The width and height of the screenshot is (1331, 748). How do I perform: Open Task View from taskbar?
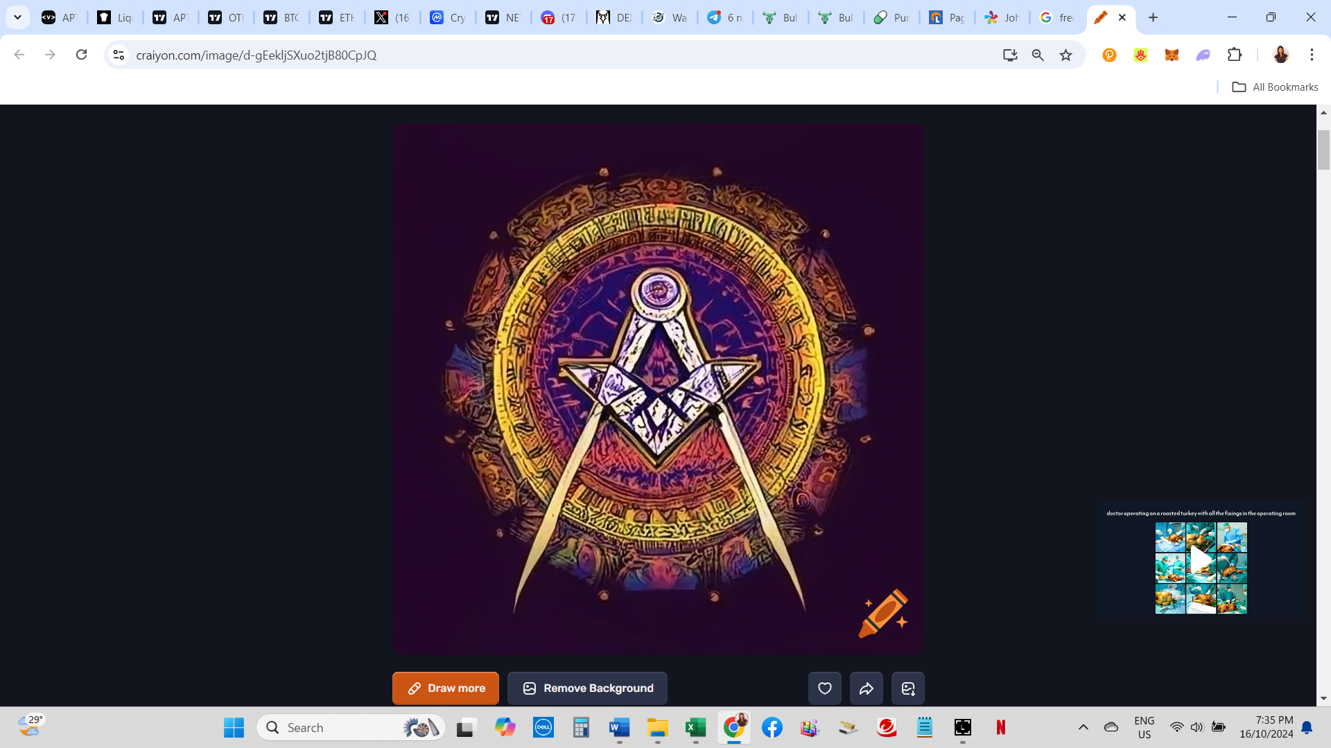tap(467, 727)
